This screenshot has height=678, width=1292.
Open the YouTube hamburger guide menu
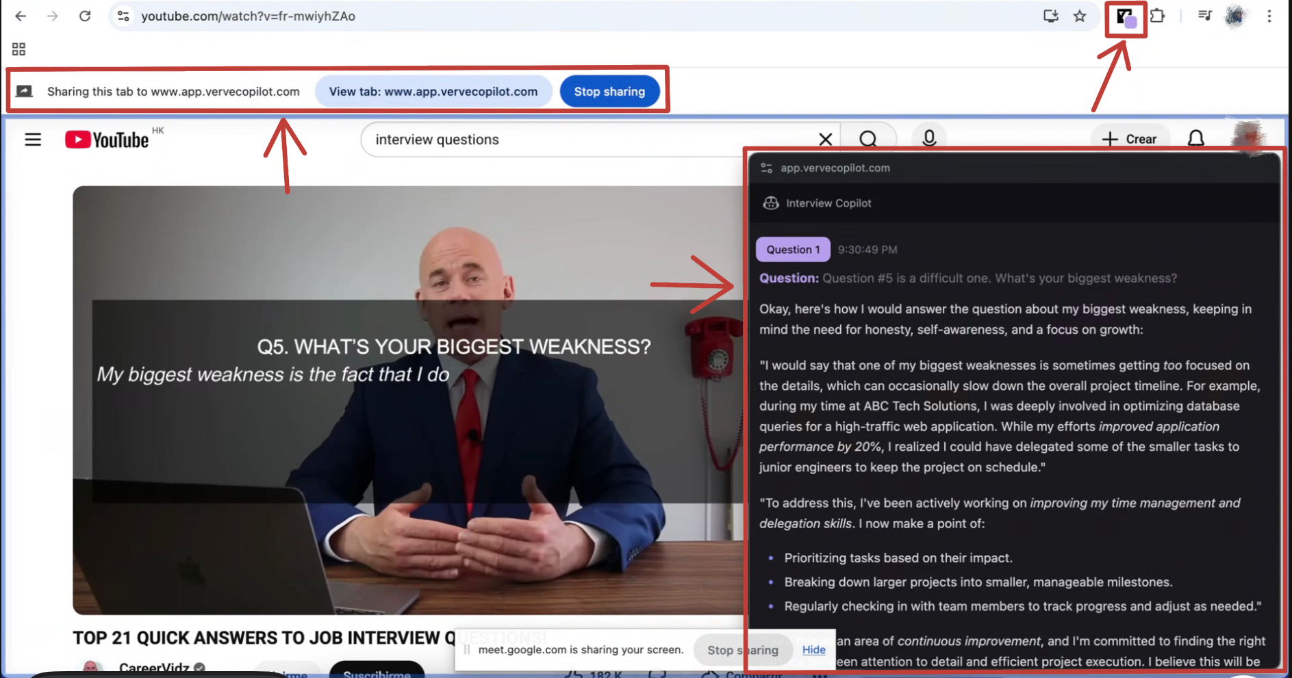coord(33,140)
